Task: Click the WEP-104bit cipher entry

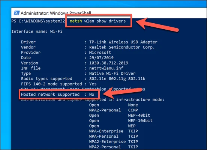Action: click(140, 120)
